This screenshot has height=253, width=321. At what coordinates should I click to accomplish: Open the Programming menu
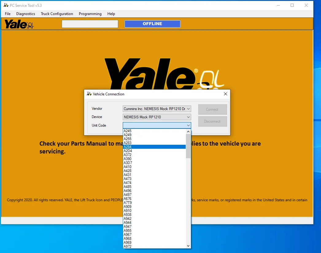(x=90, y=14)
